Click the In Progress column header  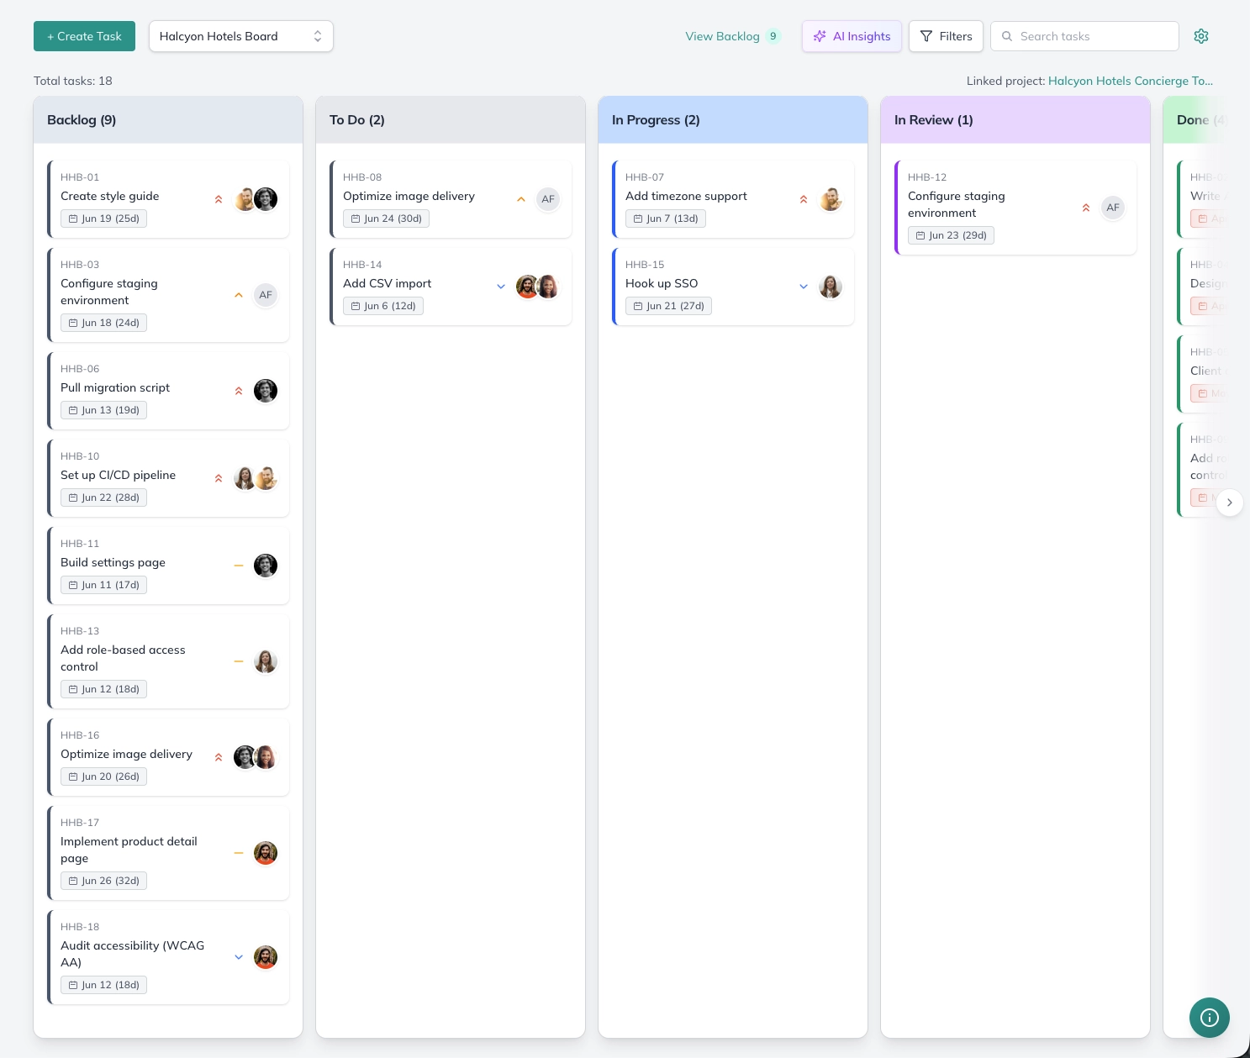point(733,120)
